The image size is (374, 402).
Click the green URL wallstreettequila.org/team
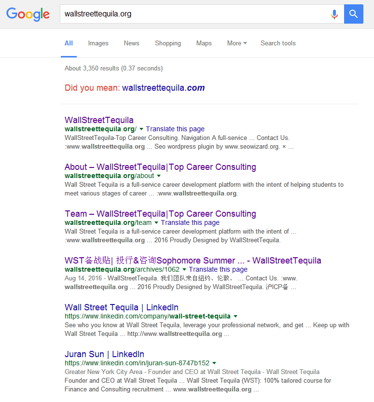108,222
